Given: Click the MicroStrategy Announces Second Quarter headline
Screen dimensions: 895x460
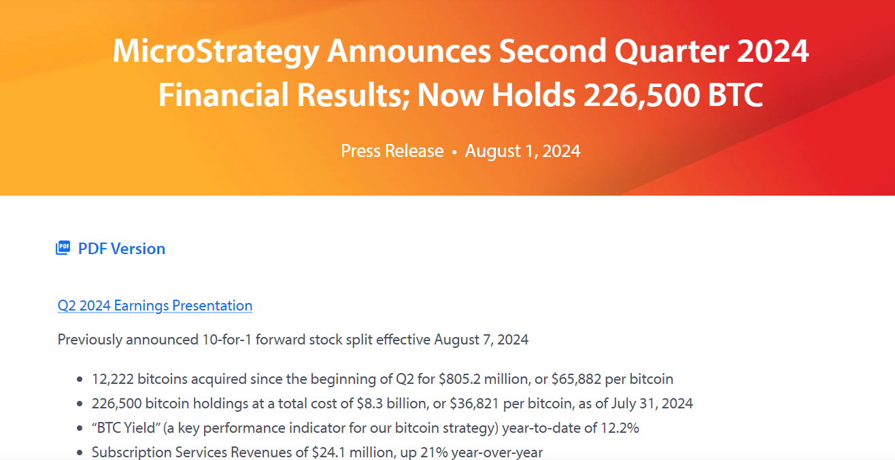Looking at the screenshot, I should [x=460, y=73].
